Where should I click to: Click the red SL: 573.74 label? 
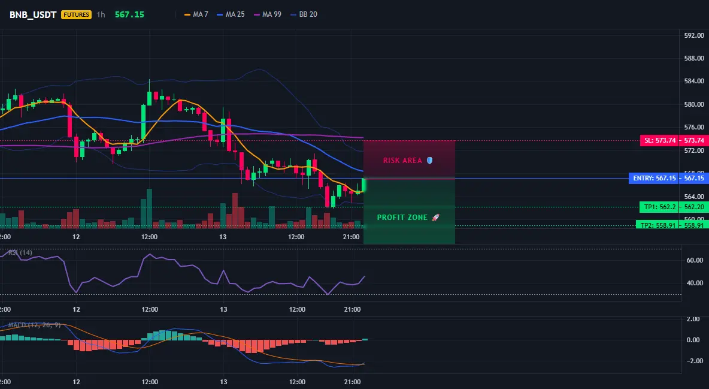coord(658,140)
